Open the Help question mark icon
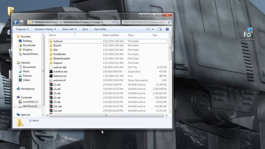Screen dimensions: 265x149 tap(167, 29)
